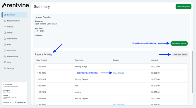Click the Lease Details heading
The width and height of the screenshot is (196, 108).
[x=43, y=18]
